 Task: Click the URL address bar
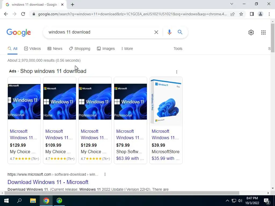(x=132, y=14)
